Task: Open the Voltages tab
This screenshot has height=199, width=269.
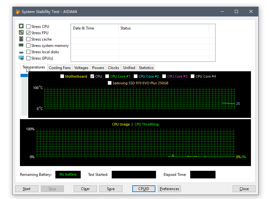Action: (81, 68)
